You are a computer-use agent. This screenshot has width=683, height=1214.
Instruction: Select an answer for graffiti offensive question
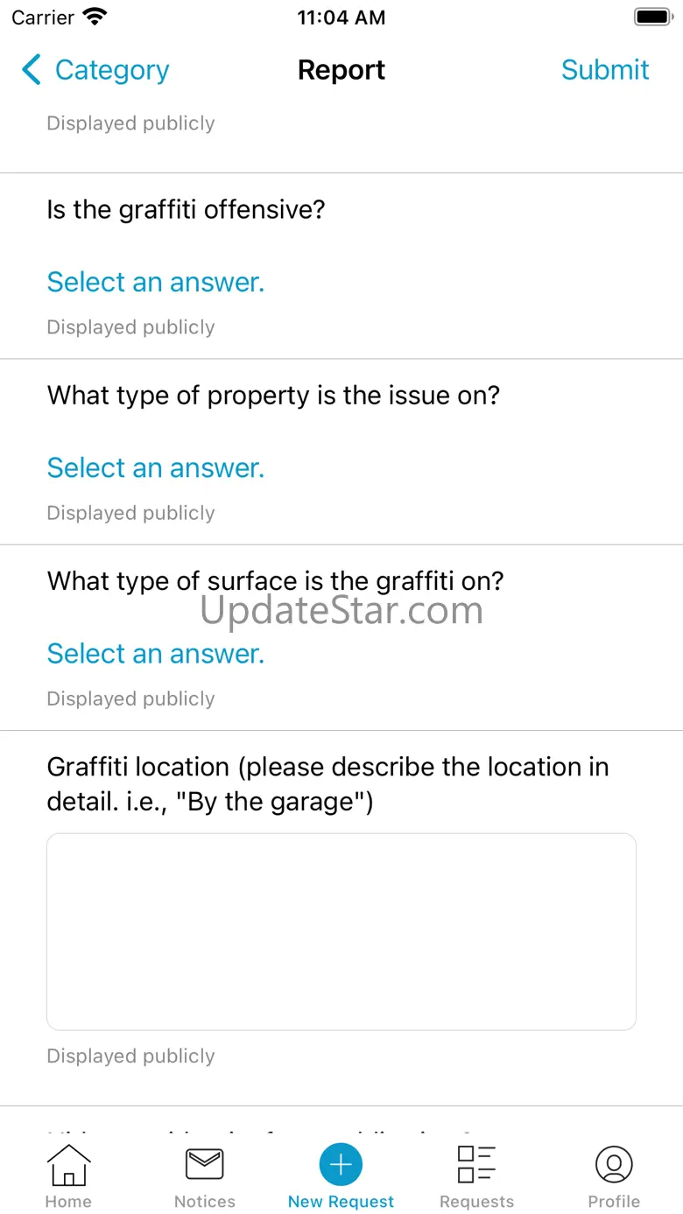(156, 282)
